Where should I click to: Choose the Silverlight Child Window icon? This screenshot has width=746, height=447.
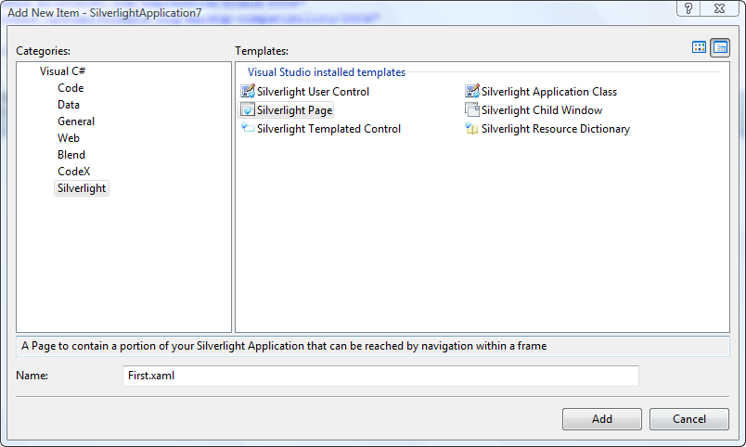pyautogui.click(x=472, y=109)
